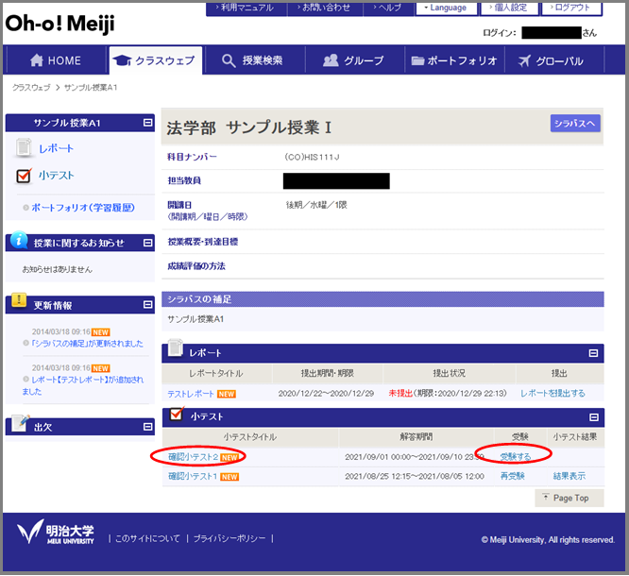Click the 小テスト checkmark icon in sidebar
The image size is (629, 576).
pos(24,176)
